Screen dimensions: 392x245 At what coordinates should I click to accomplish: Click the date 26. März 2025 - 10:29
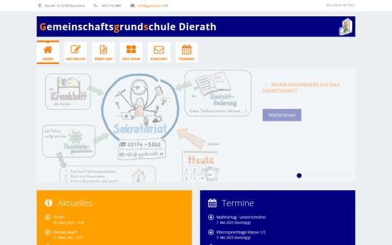pyautogui.click(x=69, y=223)
